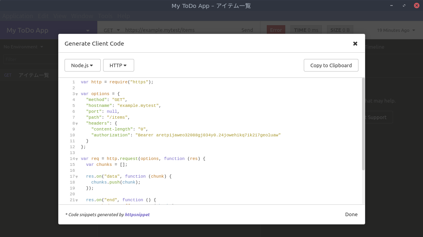423x237 pixels.
Task: Click Done to dismiss the dialog
Action: point(351,214)
